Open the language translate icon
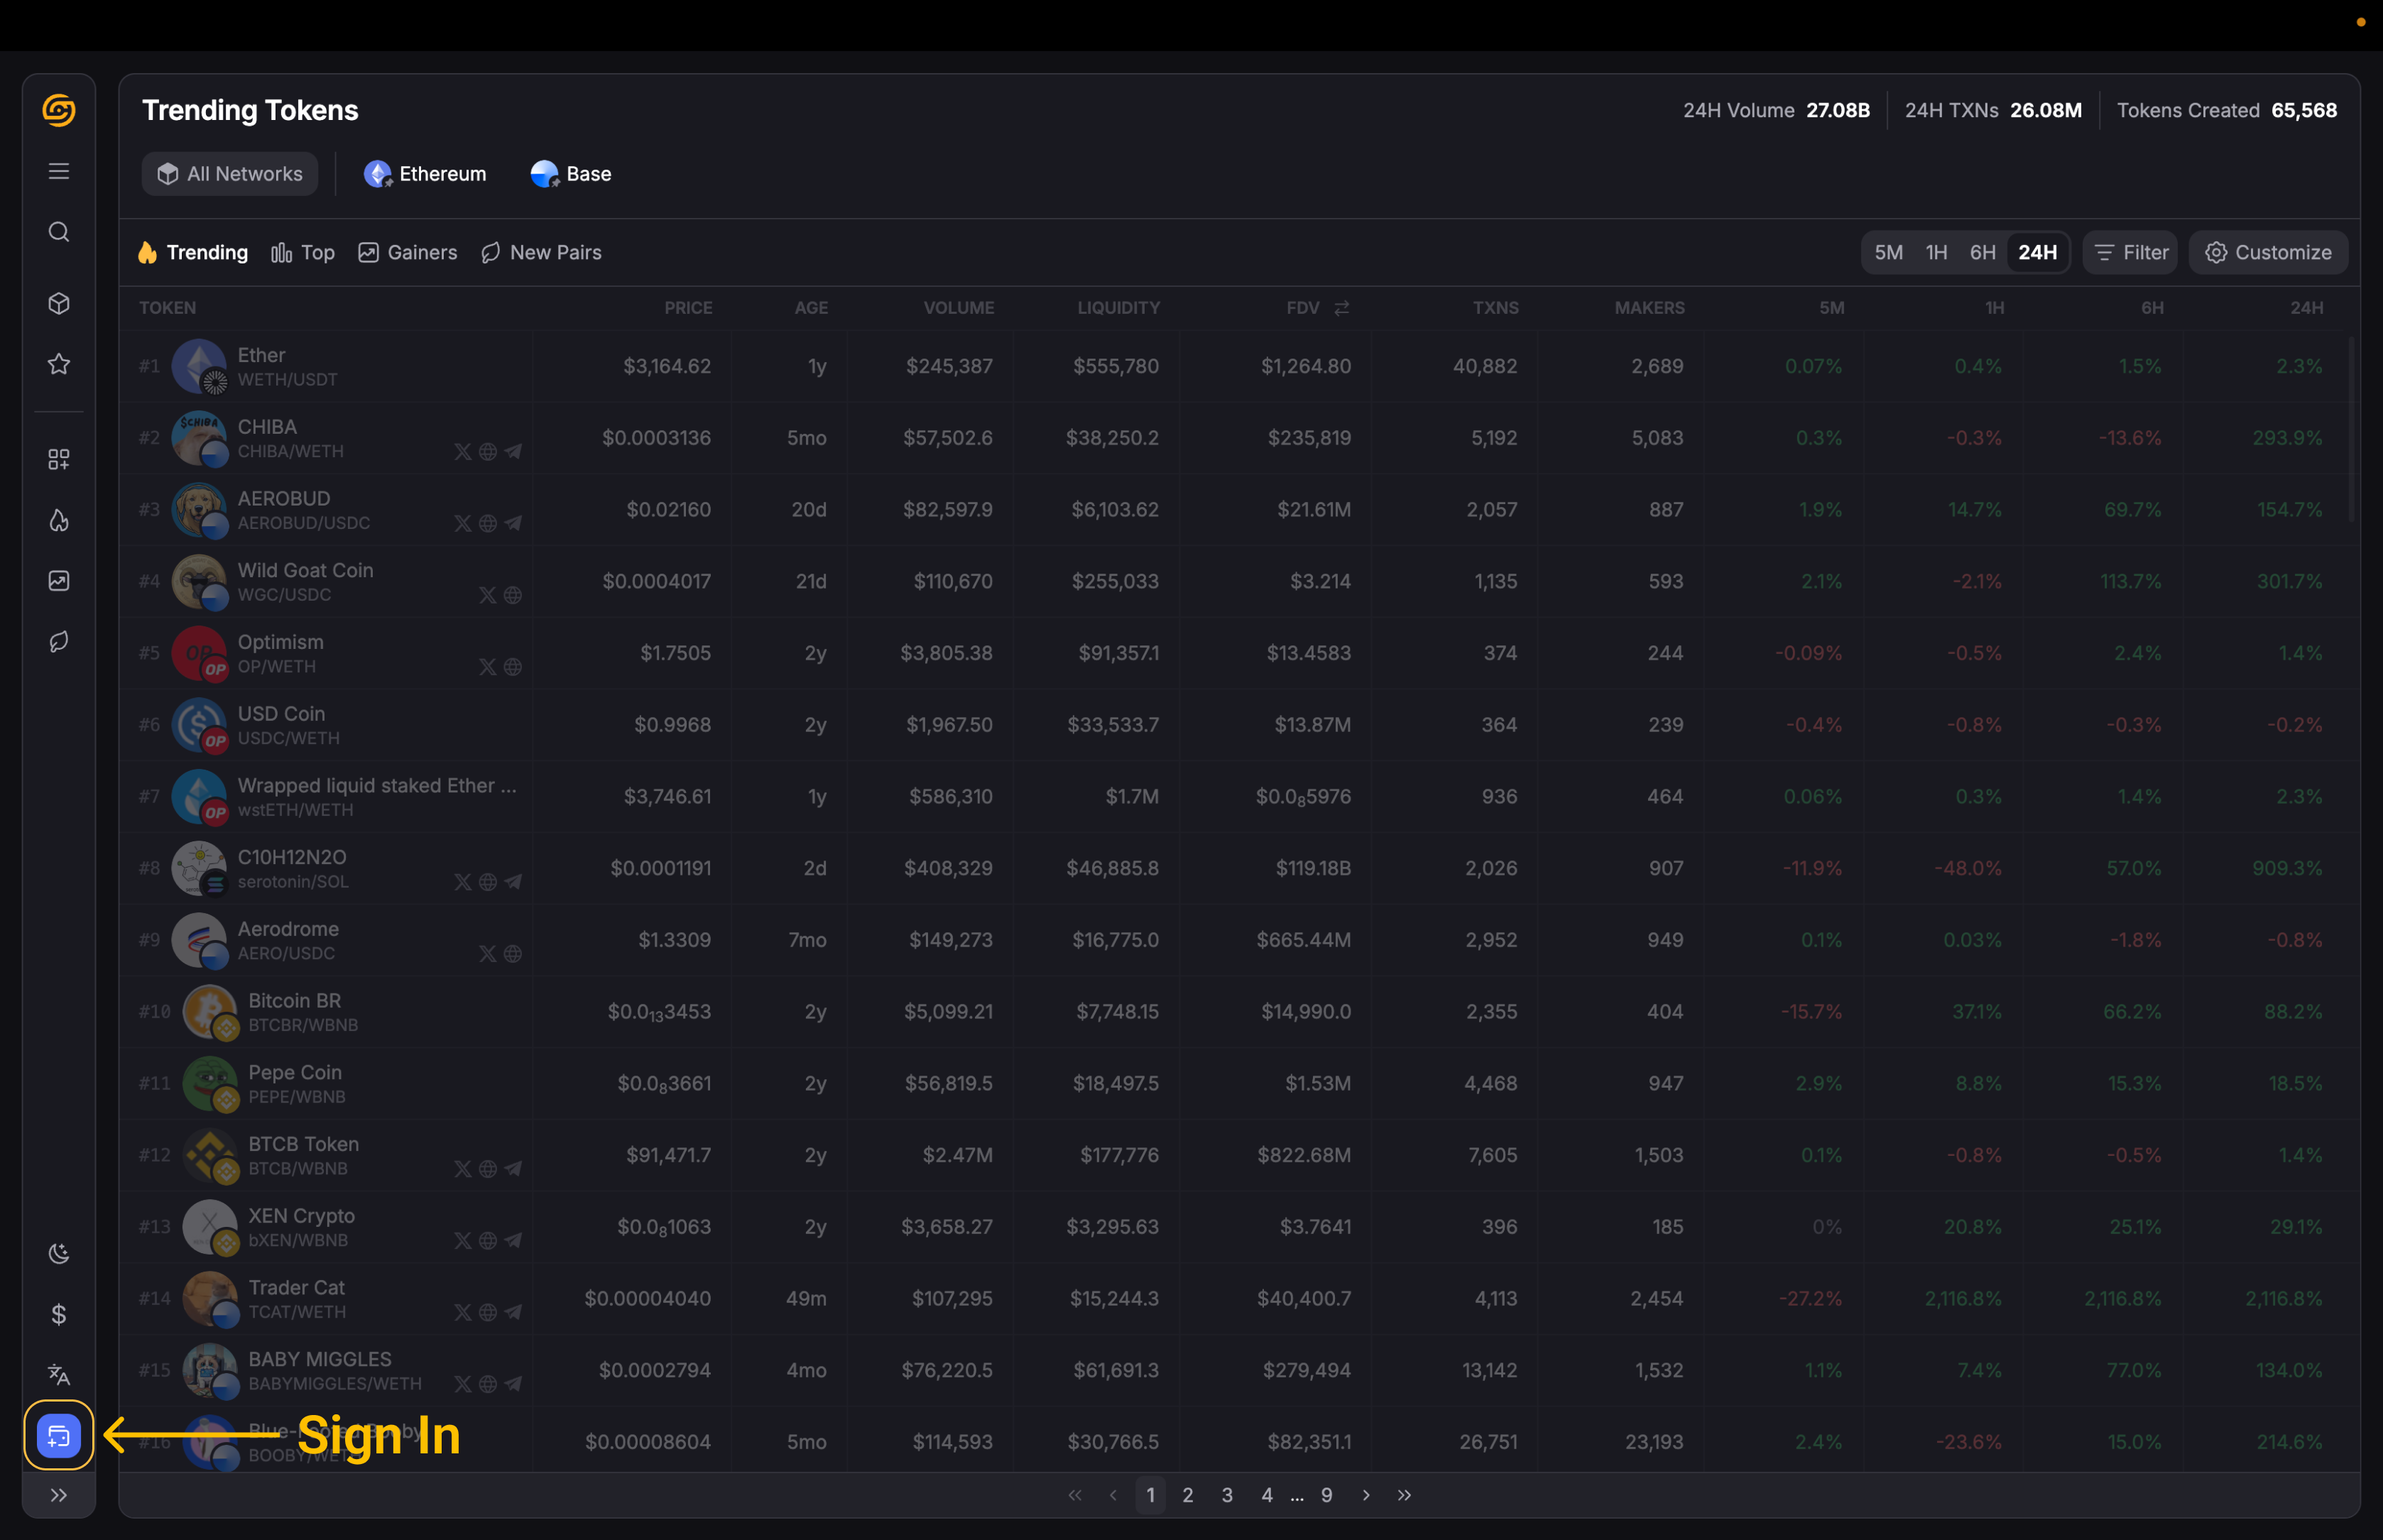This screenshot has height=1540, width=2383. [x=59, y=1375]
